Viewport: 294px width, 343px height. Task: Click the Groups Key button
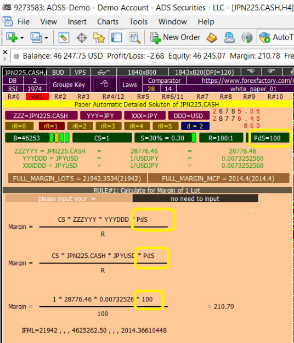(x=69, y=85)
